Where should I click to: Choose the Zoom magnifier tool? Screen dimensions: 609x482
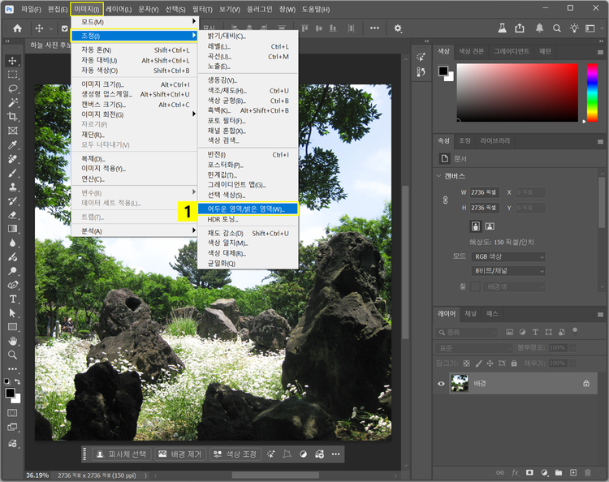click(x=12, y=355)
